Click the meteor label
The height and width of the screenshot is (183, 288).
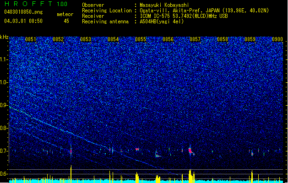pos(65,14)
